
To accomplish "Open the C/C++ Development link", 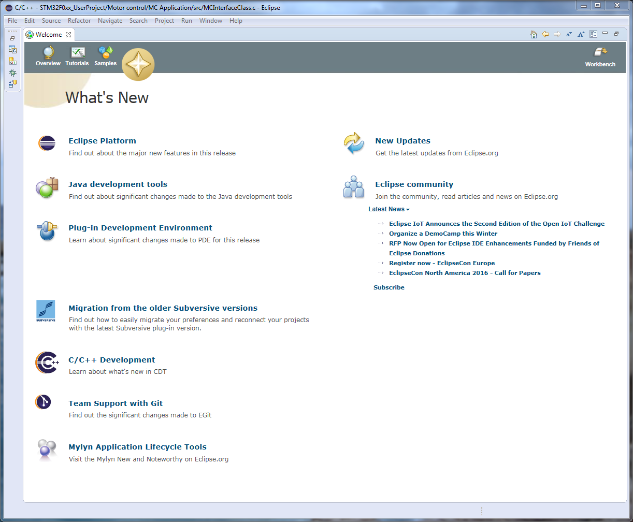I will pyautogui.click(x=111, y=360).
